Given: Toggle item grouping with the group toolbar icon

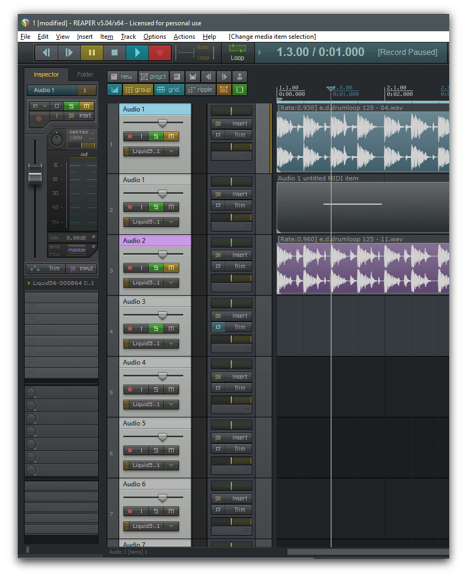Looking at the screenshot, I should [139, 89].
